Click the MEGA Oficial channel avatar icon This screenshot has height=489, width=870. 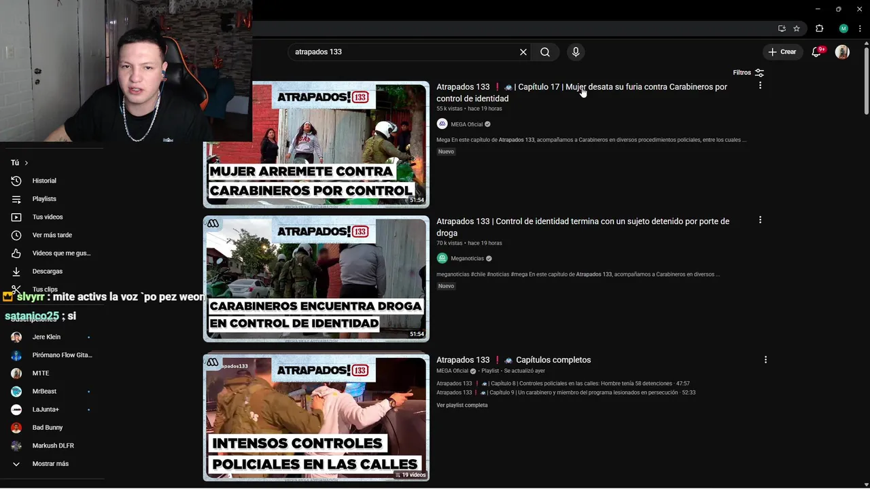[x=442, y=124]
